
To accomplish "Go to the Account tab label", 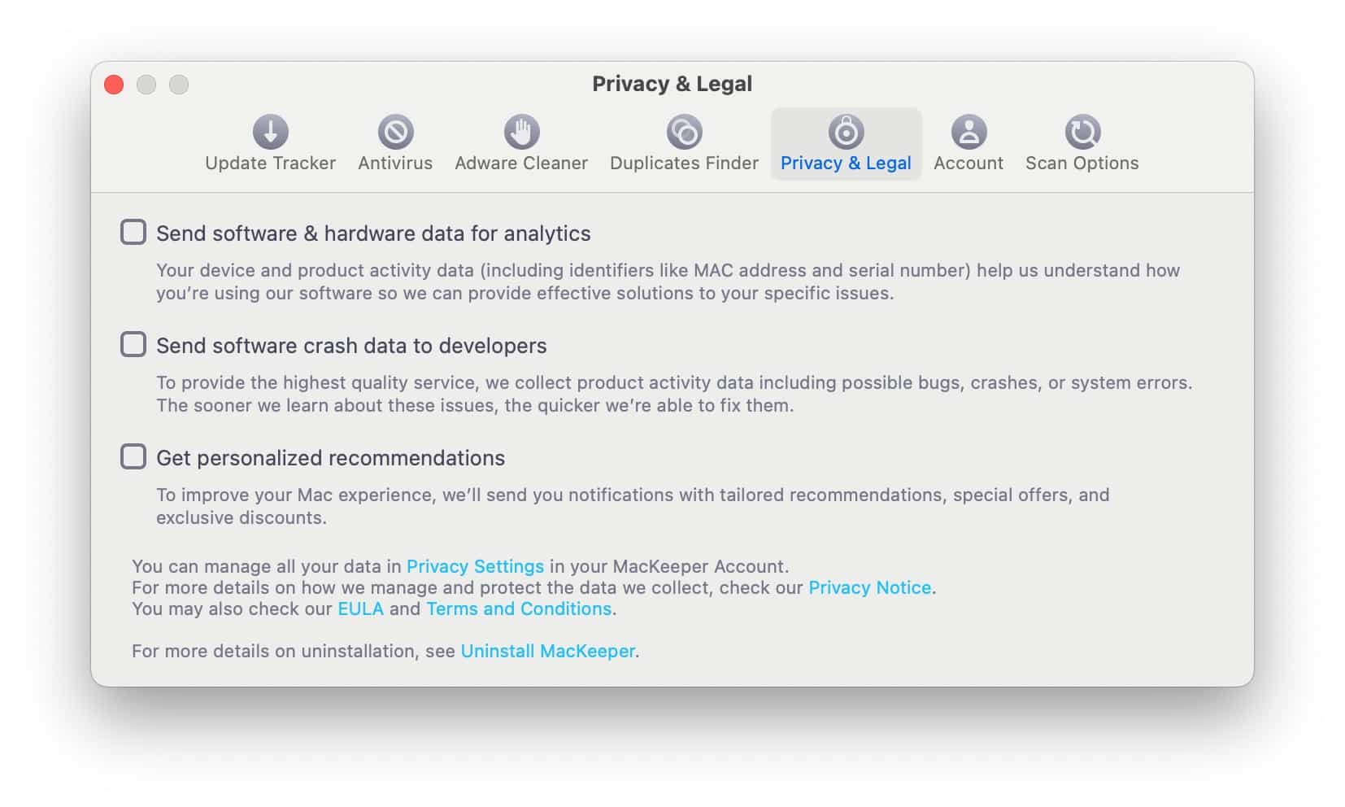I will click(968, 163).
